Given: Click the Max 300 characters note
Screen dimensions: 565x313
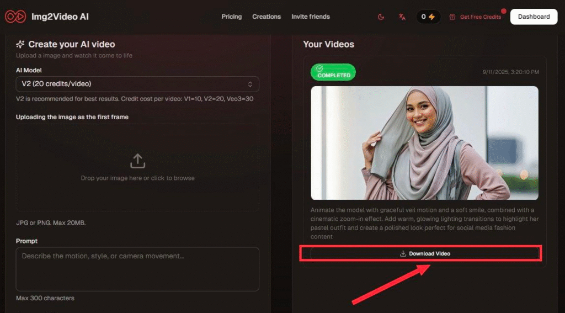Looking at the screenshot, I should 45,298.
